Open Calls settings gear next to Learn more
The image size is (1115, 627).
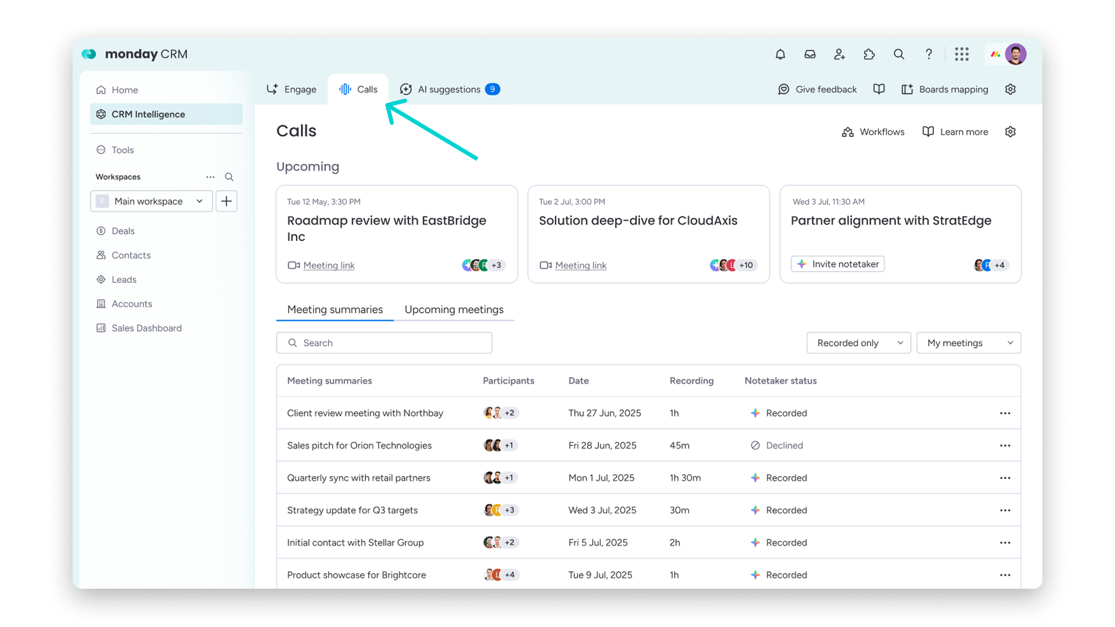pyautogui.click(x=1010, y=132)
